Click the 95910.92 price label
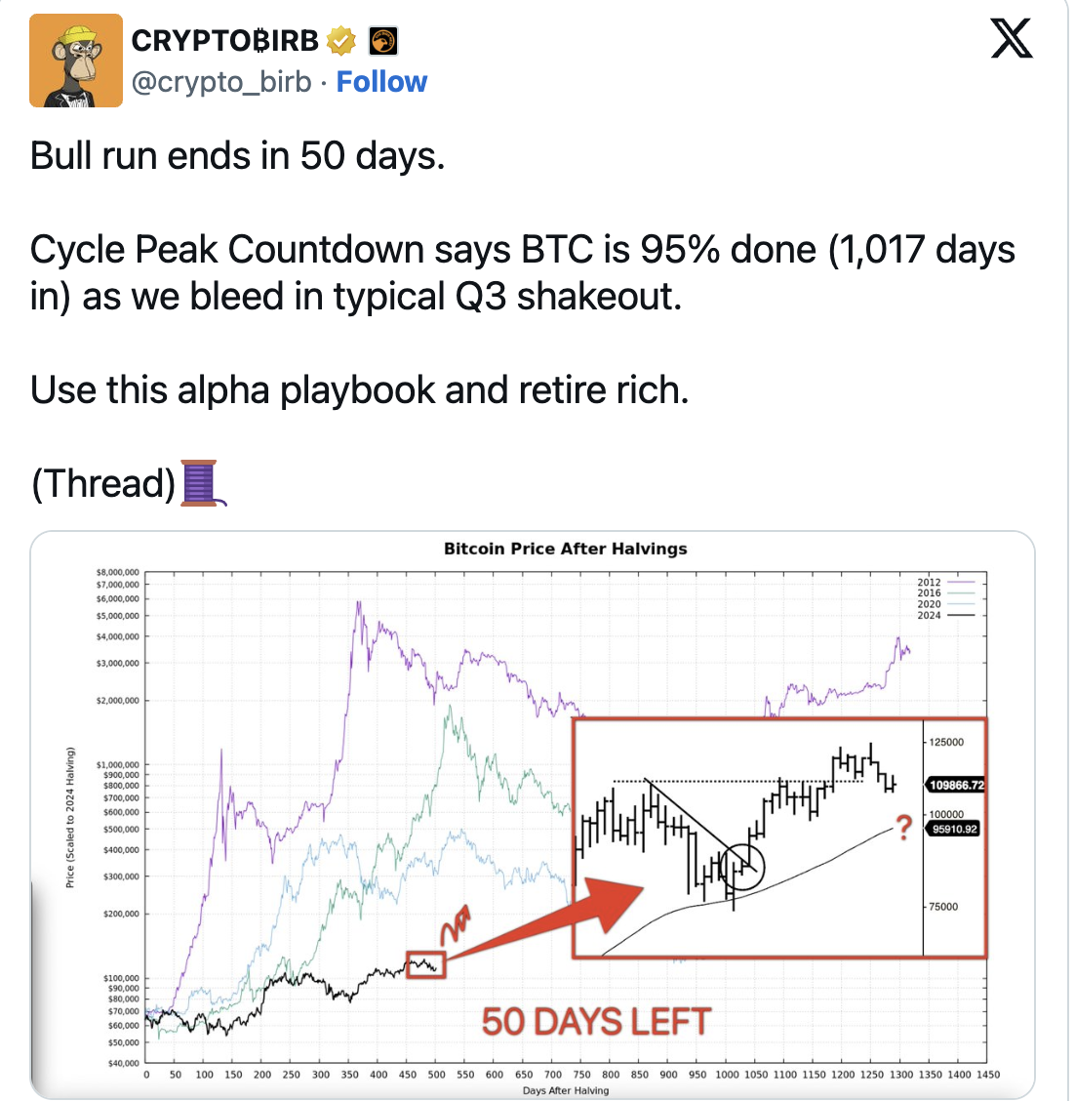1075x1101 pixels. 954,830
